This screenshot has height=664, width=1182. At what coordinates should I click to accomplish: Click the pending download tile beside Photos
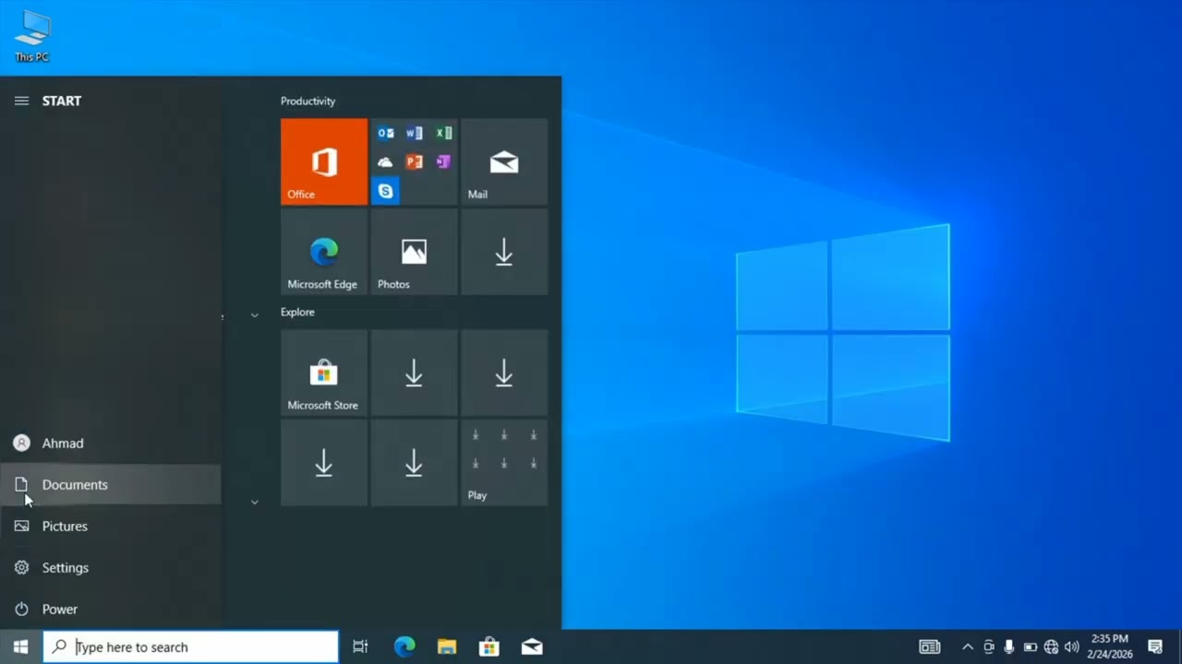click(x=504, y=252)
